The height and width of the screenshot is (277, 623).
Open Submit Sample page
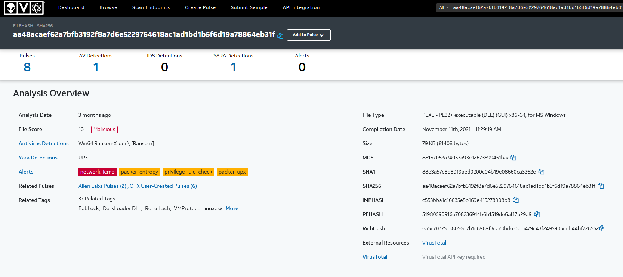coord(249,7)
